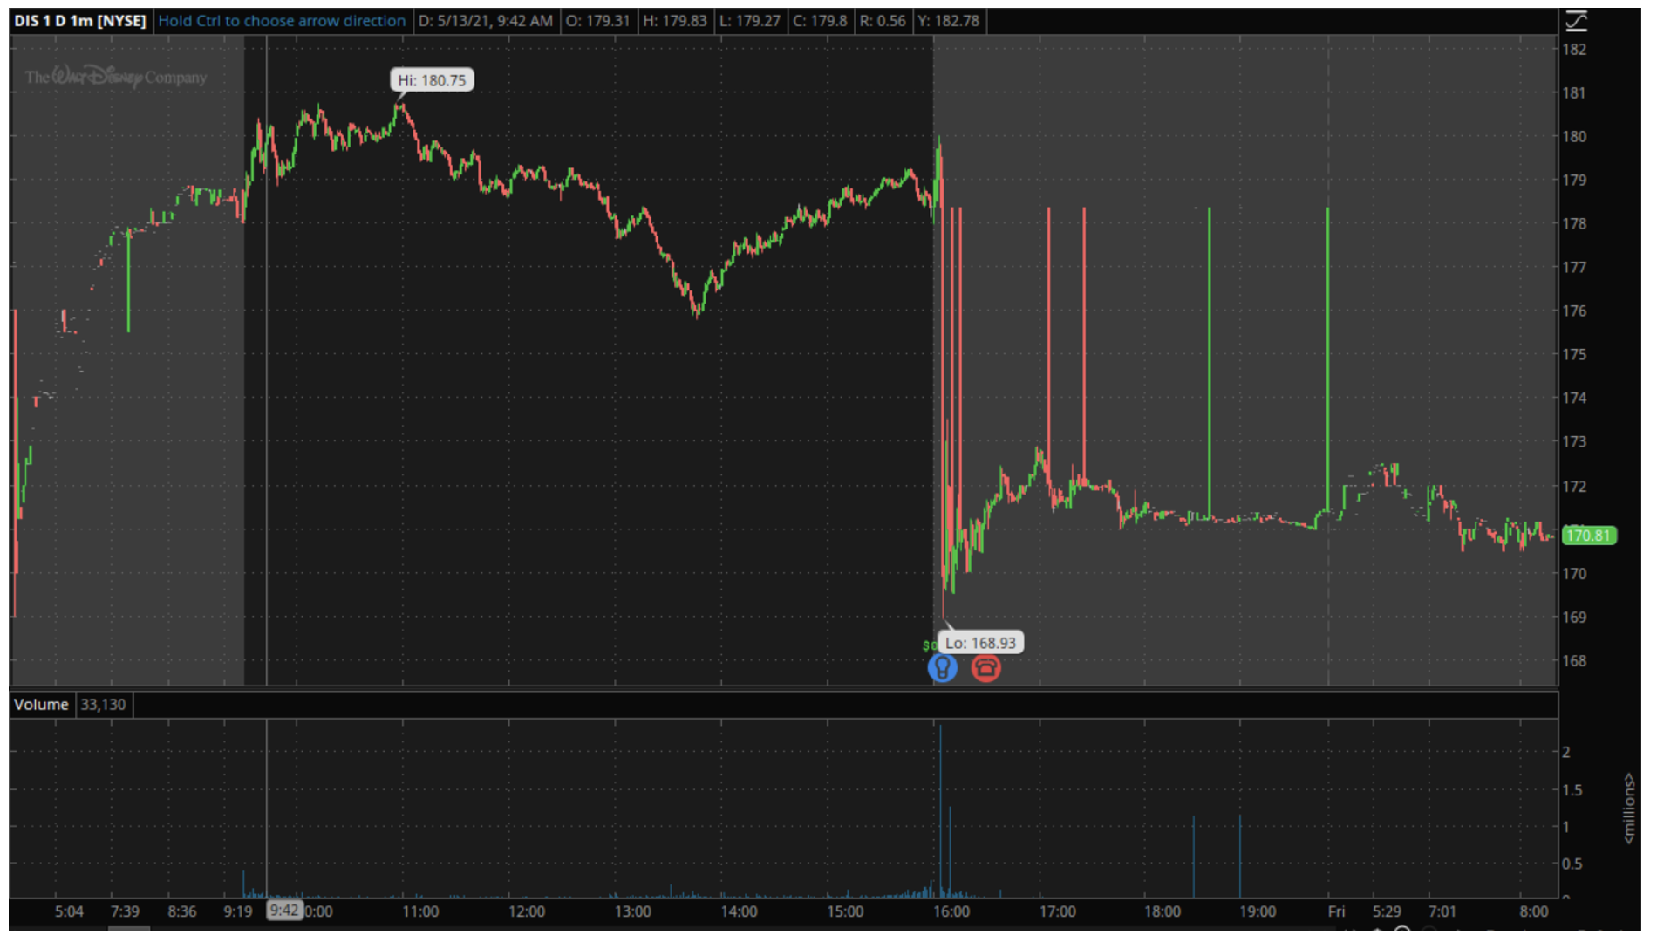
Task: Click the blue lightbulb event icon
Action: click(943, 668)
